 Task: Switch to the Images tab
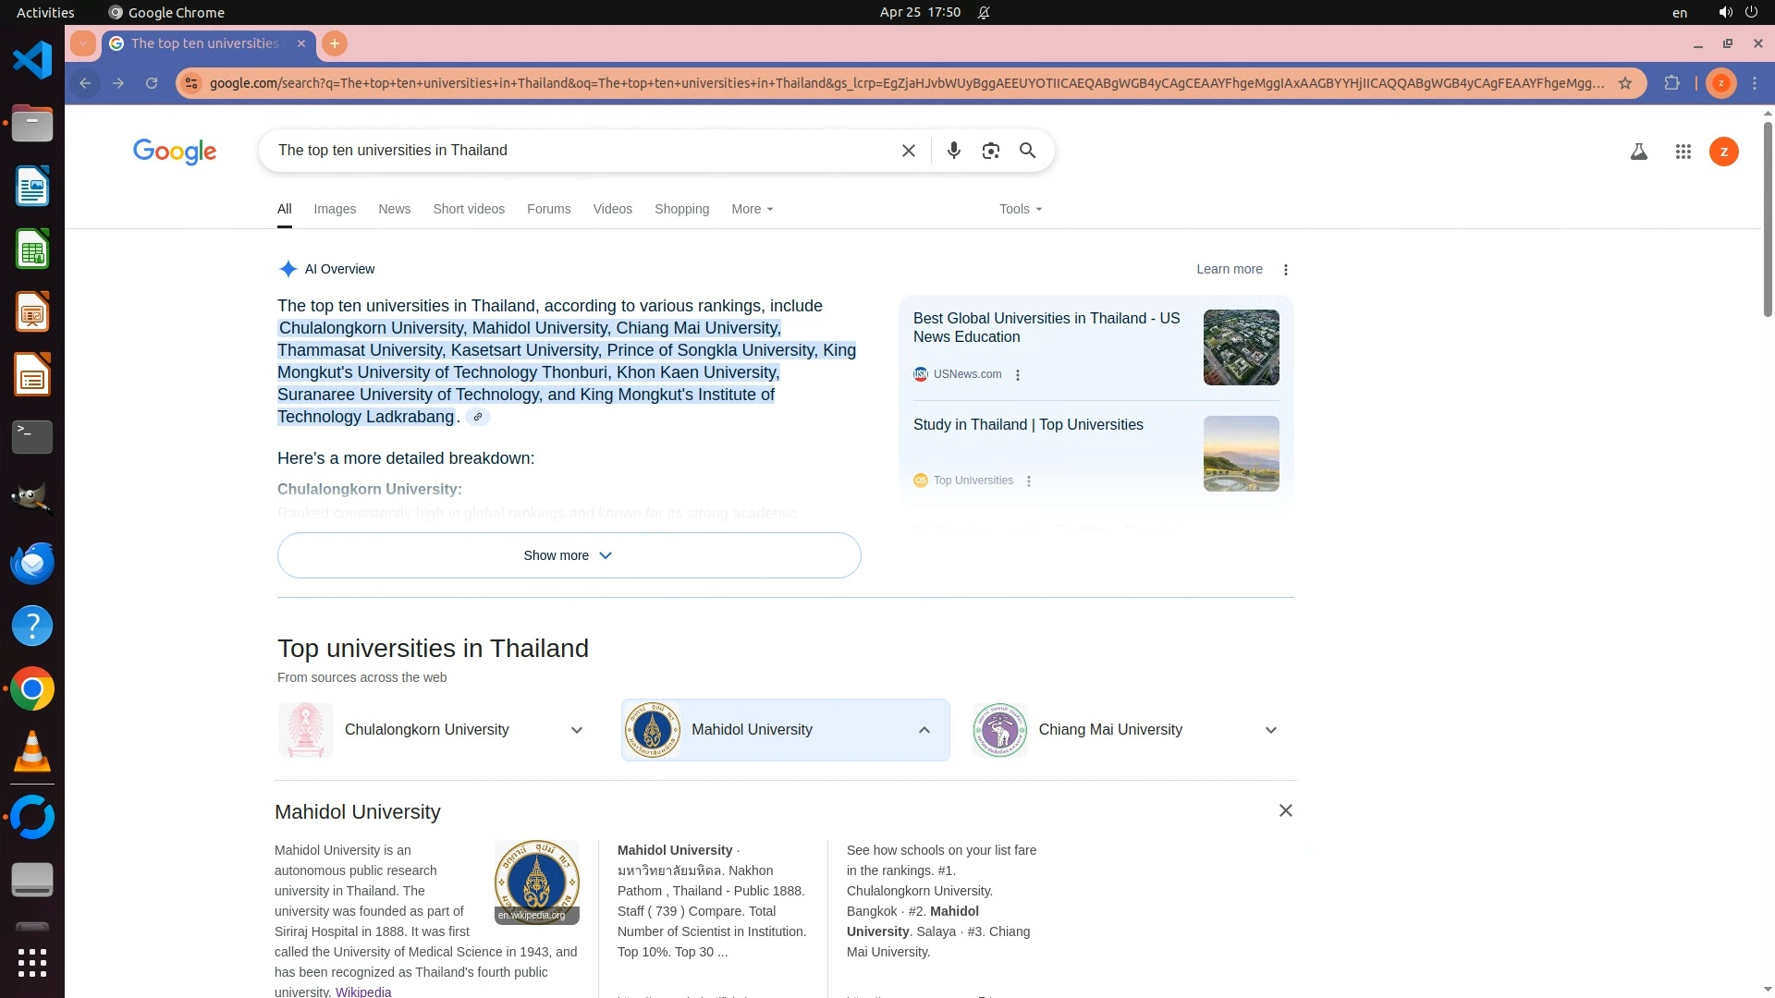(335, 209)
